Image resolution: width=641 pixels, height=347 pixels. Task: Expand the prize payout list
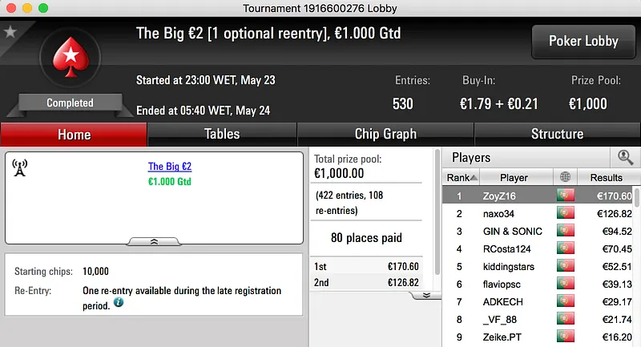click(x=426, y=295)
